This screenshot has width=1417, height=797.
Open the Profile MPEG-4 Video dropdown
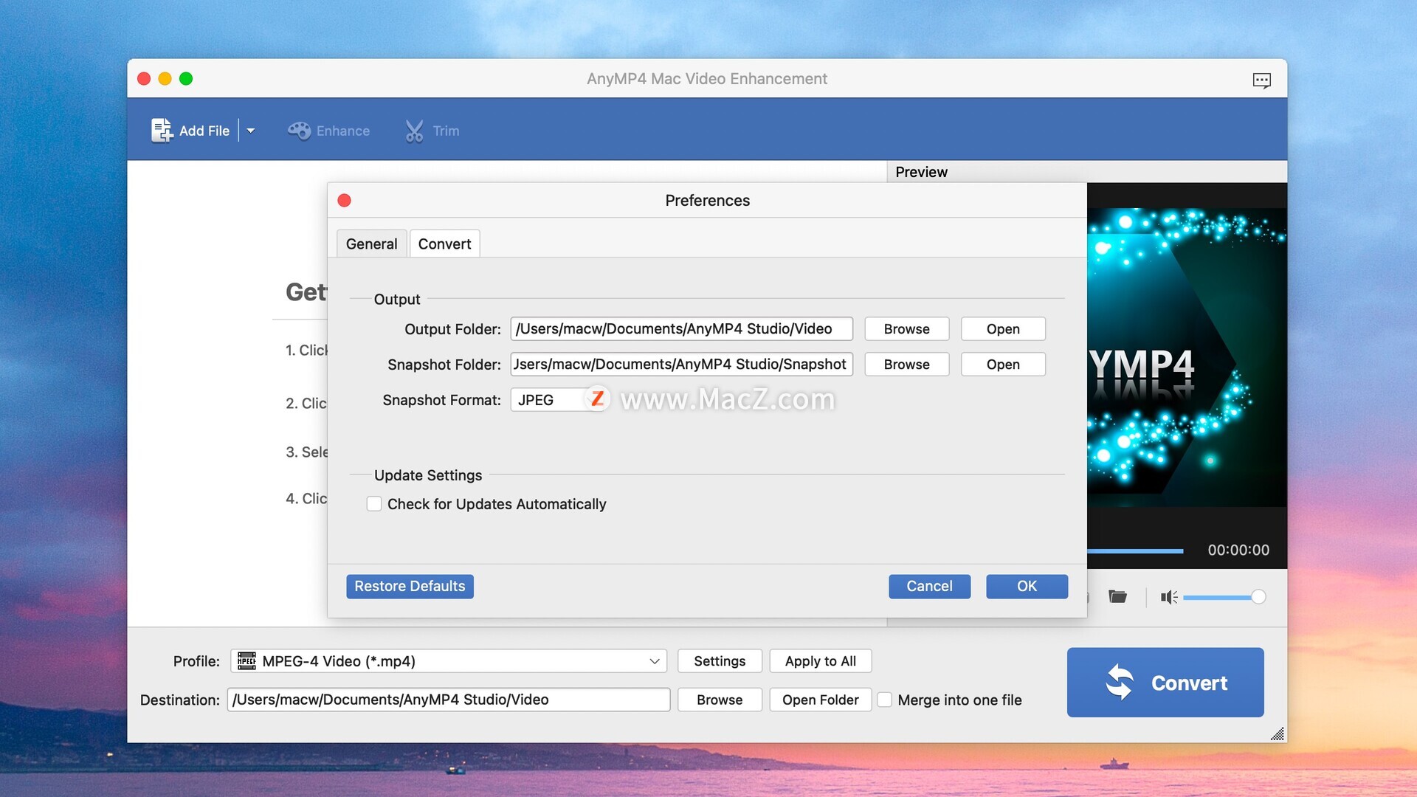tap(449, 661)
